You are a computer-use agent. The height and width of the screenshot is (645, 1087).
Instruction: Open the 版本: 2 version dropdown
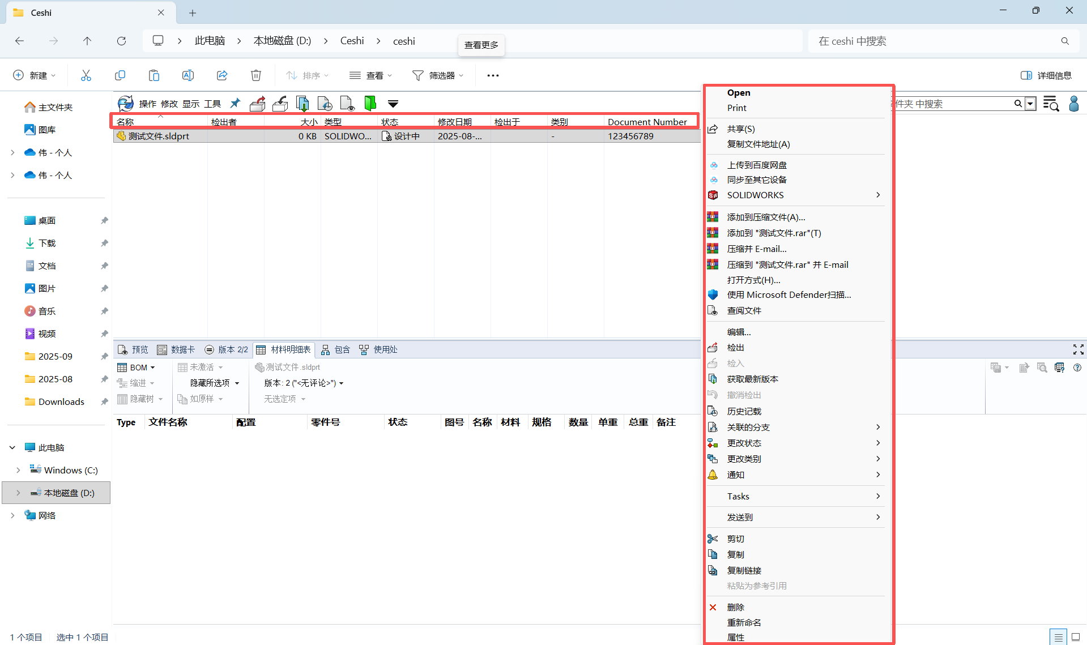(x=304, y=383)
